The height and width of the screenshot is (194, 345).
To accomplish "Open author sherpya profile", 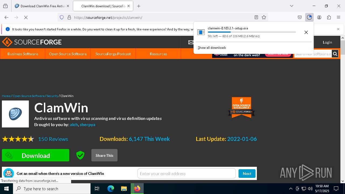I will click(87, 125).
